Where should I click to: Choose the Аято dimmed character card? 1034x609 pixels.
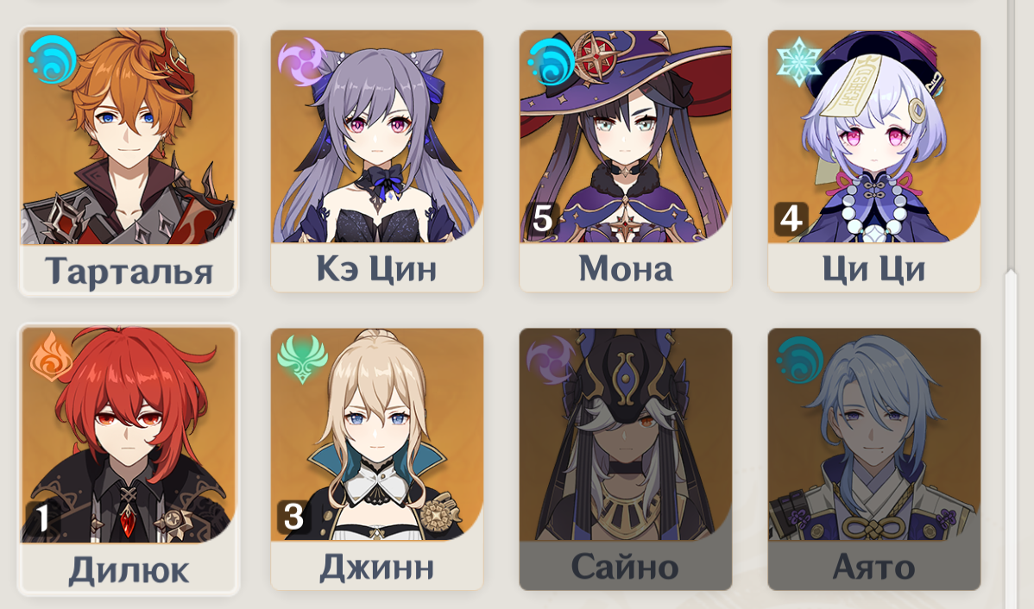874,459
